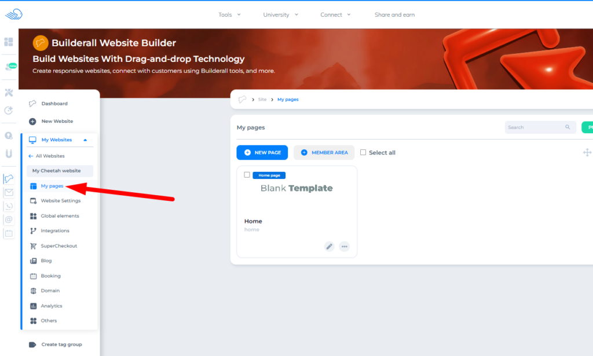This screenshot has height=356, width=593.
Task: Click the NEW PAGE button
Action: coord(262,152)
